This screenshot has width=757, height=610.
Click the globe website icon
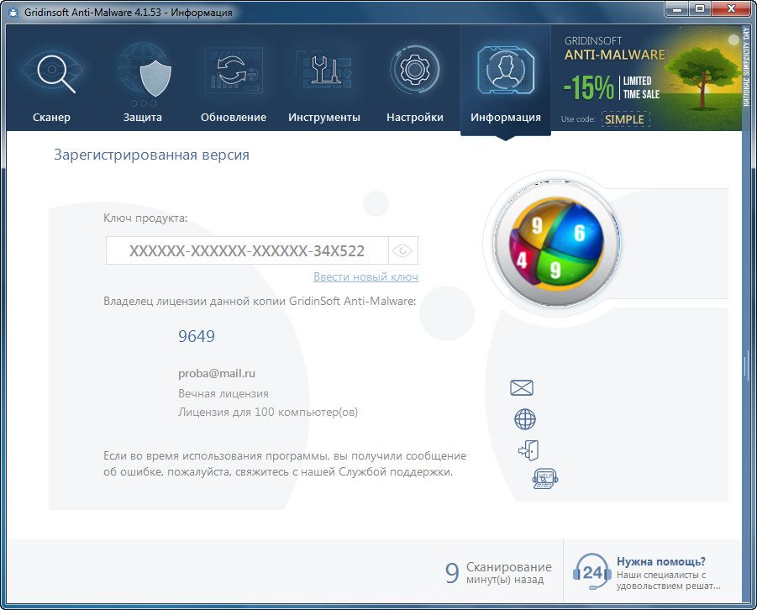tap(524, 419)
